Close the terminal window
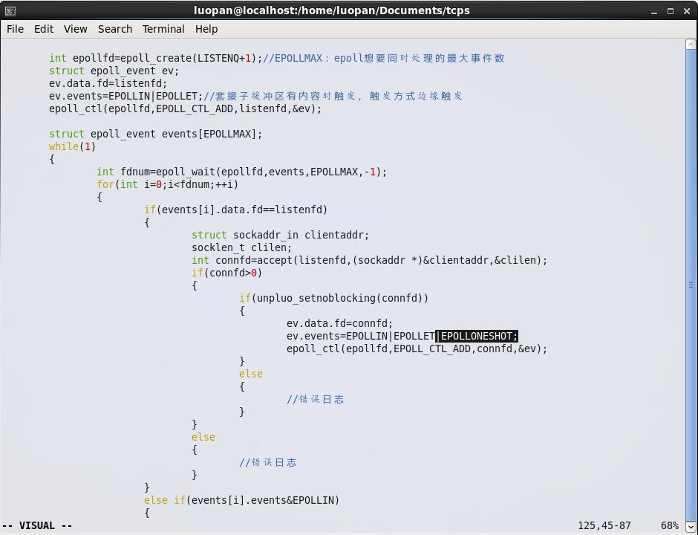 coord(687,11)
